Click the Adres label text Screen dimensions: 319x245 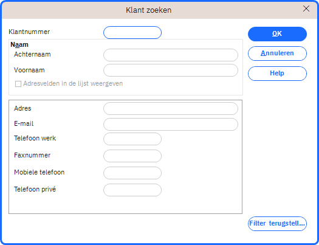point(22,108)
